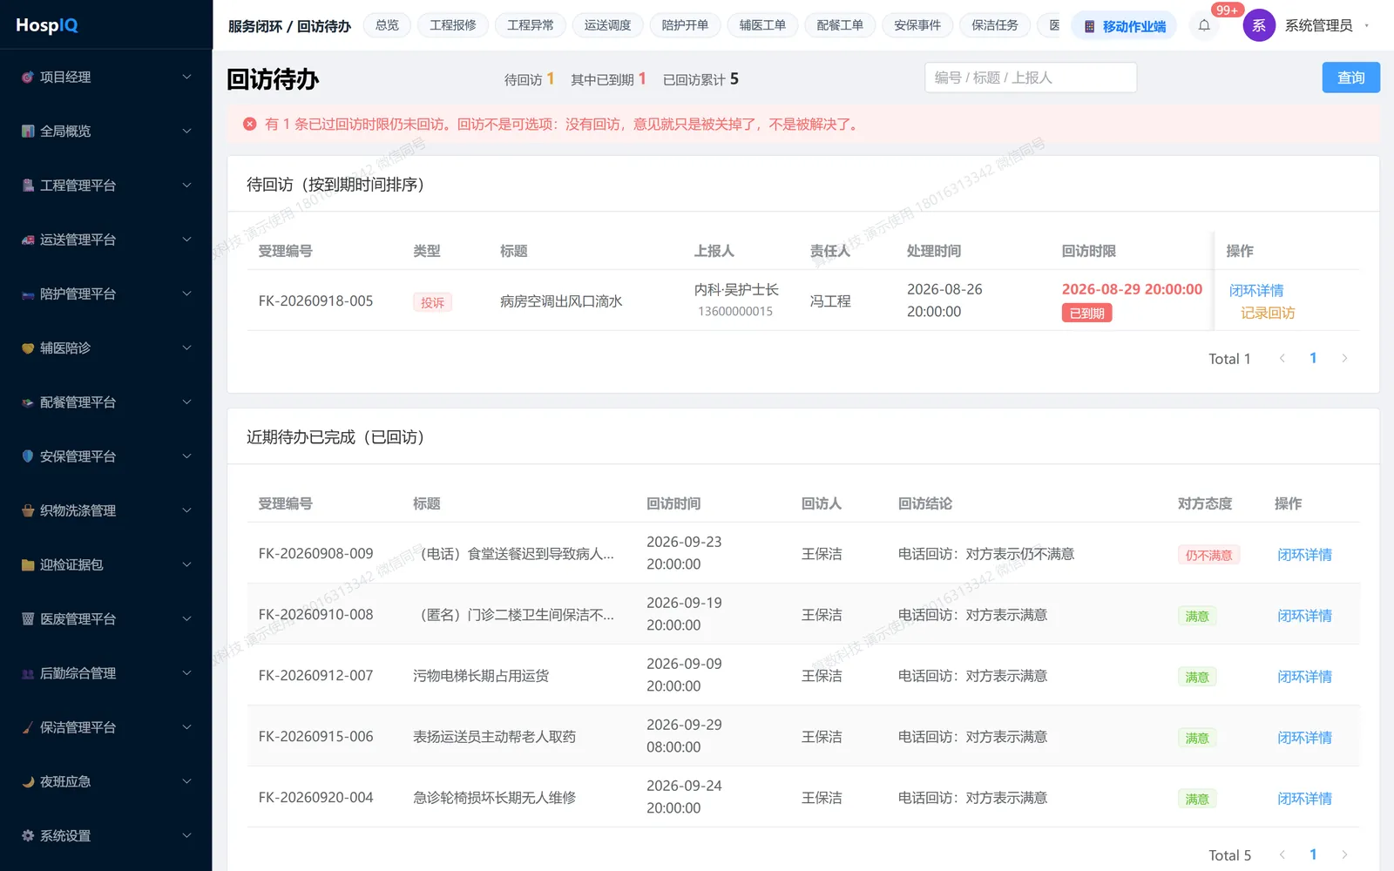Go to previous page in 已回访 pagination
Image resolution: width=1394 pixels, height=871 pixels.
[x=1282, y=855]
